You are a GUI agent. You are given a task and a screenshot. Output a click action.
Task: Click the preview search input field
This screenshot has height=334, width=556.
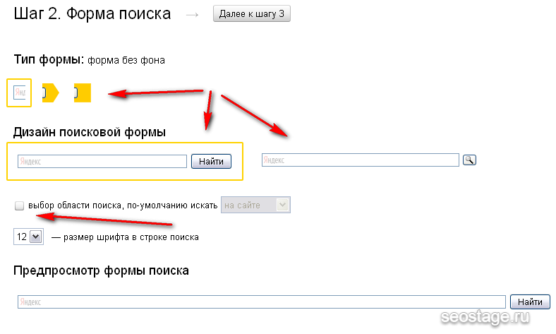click(261, 302)
